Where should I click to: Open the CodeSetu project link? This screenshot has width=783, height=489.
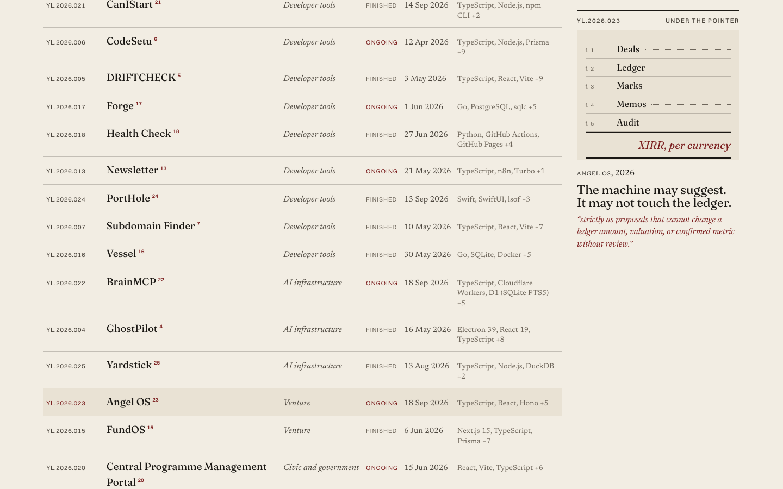pos(129,41)
